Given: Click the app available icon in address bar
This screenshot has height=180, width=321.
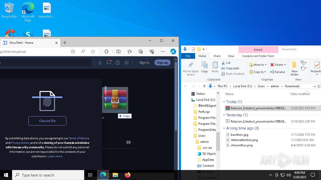Looking at the screenshot, I should coord(73,51).
